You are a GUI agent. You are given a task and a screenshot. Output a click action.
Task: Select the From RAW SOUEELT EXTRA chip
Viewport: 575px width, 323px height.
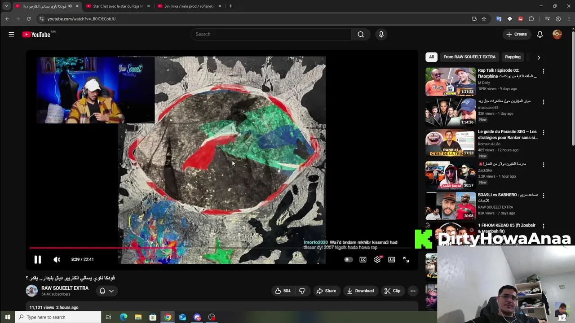[x=469, y=57]
